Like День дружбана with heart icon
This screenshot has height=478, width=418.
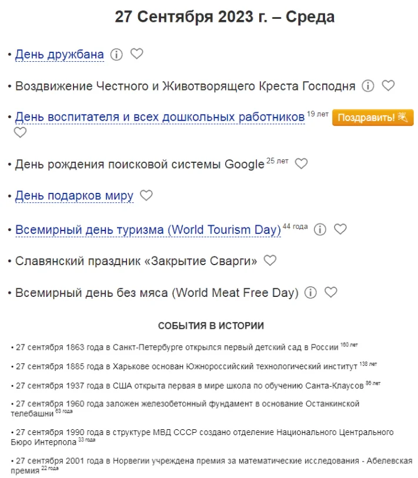[136, 54]
